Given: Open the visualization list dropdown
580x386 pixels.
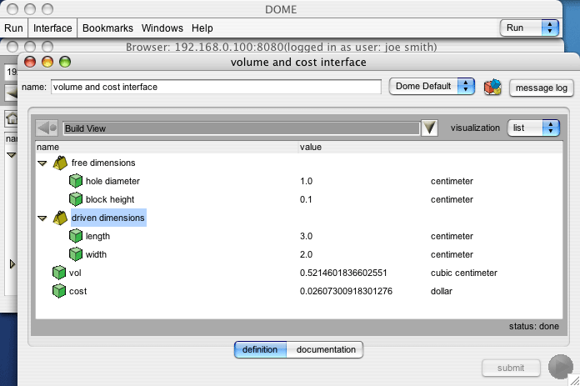Looking at the screenshot, I should [534, 128].
